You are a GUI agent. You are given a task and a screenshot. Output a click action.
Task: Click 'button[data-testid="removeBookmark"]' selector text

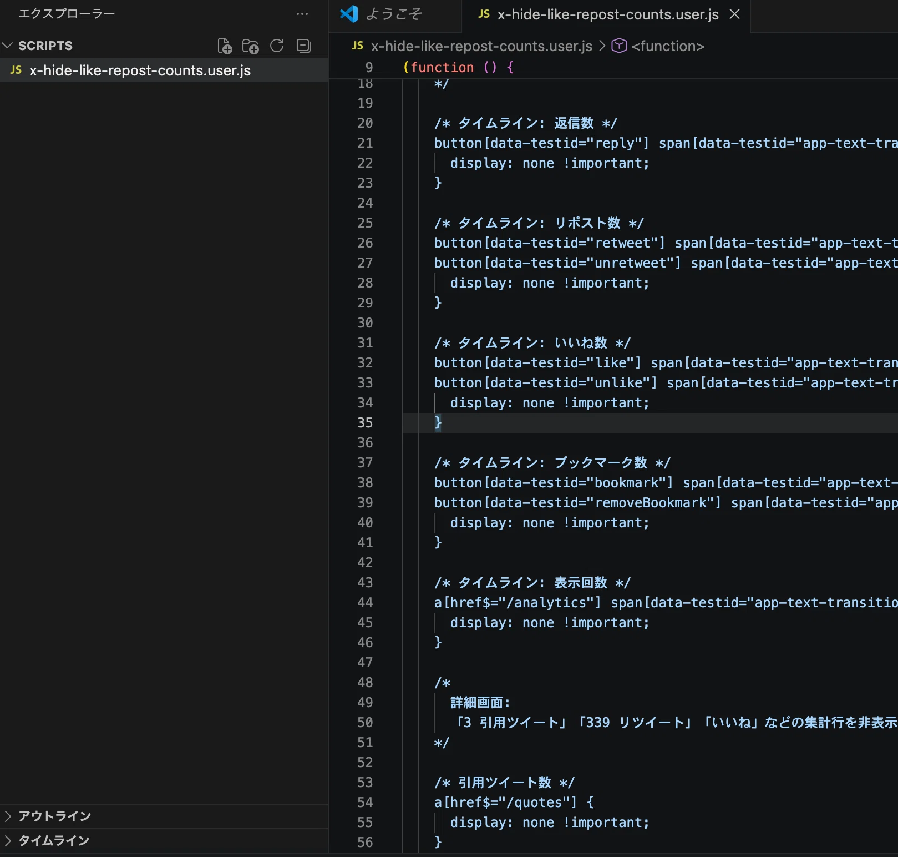tap(577, 502)
